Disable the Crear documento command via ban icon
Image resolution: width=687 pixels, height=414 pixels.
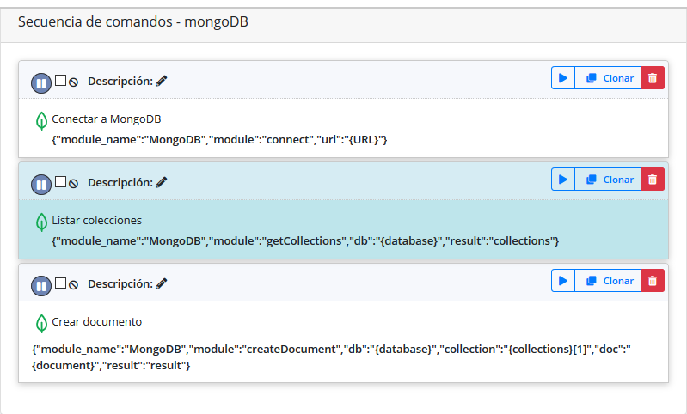pyautogui.click(x=74, y=285)
